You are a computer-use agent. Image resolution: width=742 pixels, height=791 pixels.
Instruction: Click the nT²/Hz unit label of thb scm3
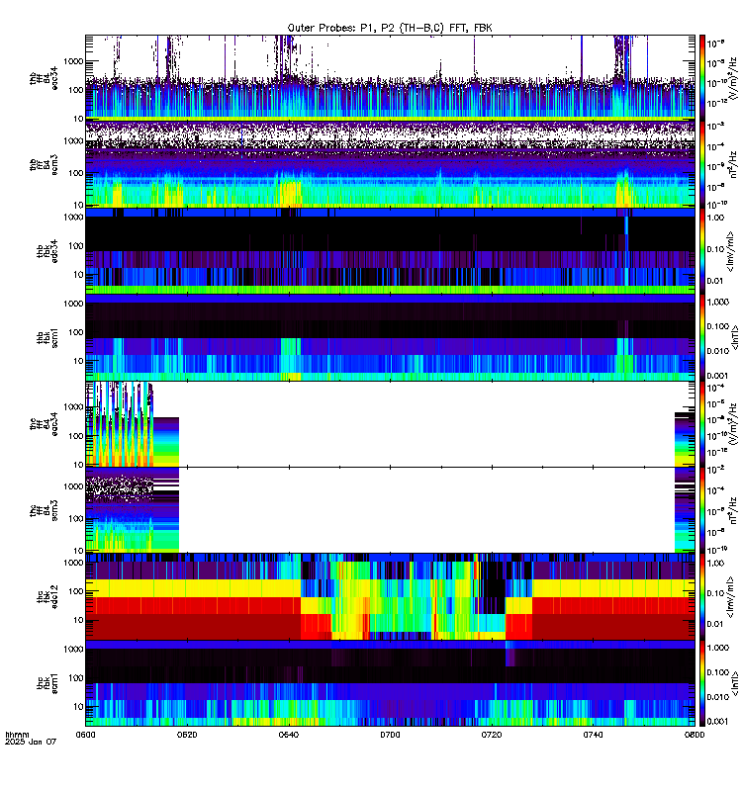(x=734, y=164)
